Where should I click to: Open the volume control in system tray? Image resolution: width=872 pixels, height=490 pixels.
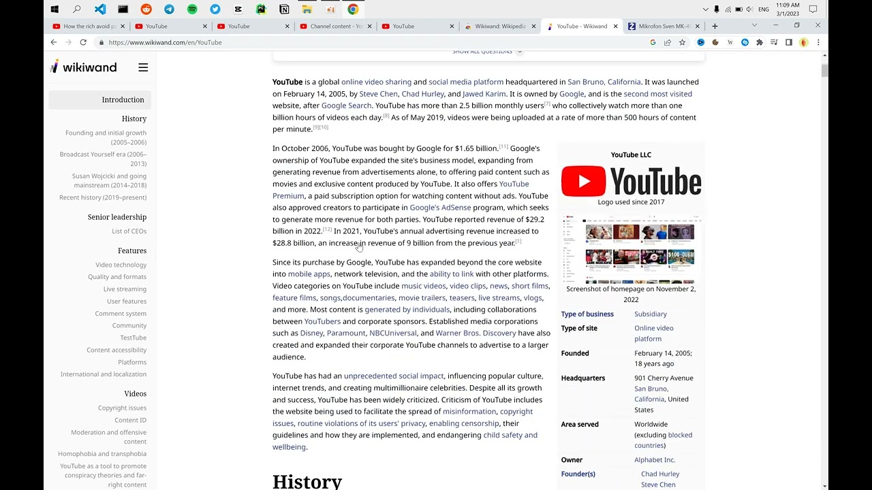click(749, 10)
